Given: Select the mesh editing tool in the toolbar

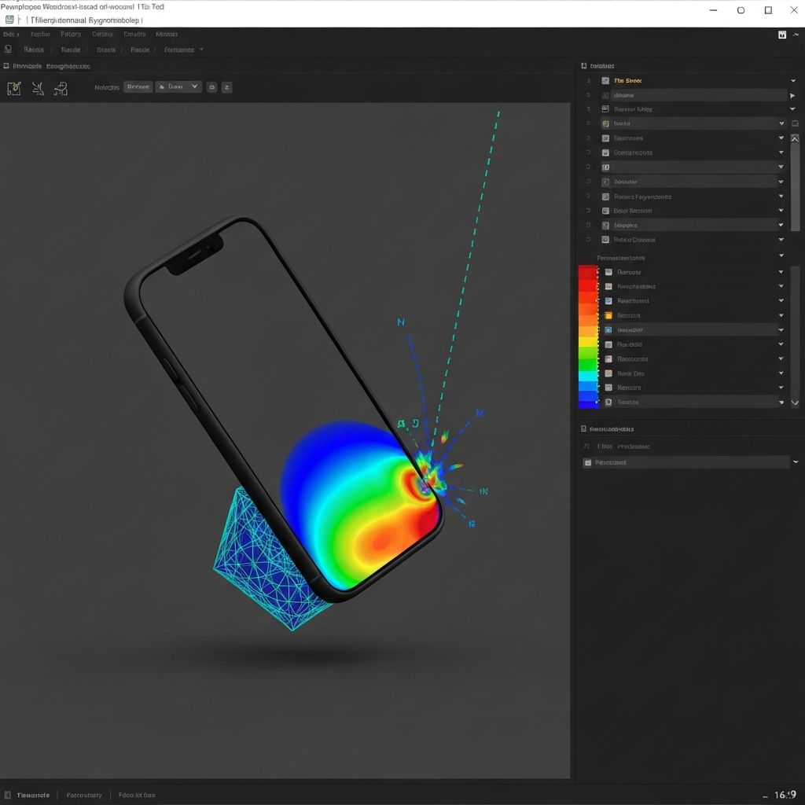Looking at the screenshot, I should pyautogui.click(x=38, y=88).
